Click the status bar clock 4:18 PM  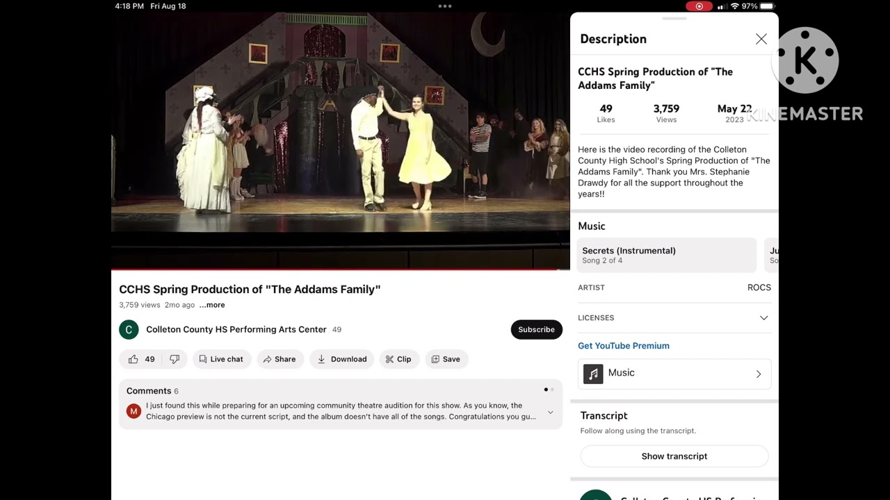[129, 6]
